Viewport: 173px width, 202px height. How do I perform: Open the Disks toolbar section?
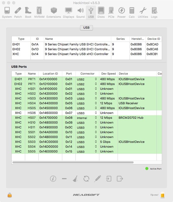coord(101,12)
